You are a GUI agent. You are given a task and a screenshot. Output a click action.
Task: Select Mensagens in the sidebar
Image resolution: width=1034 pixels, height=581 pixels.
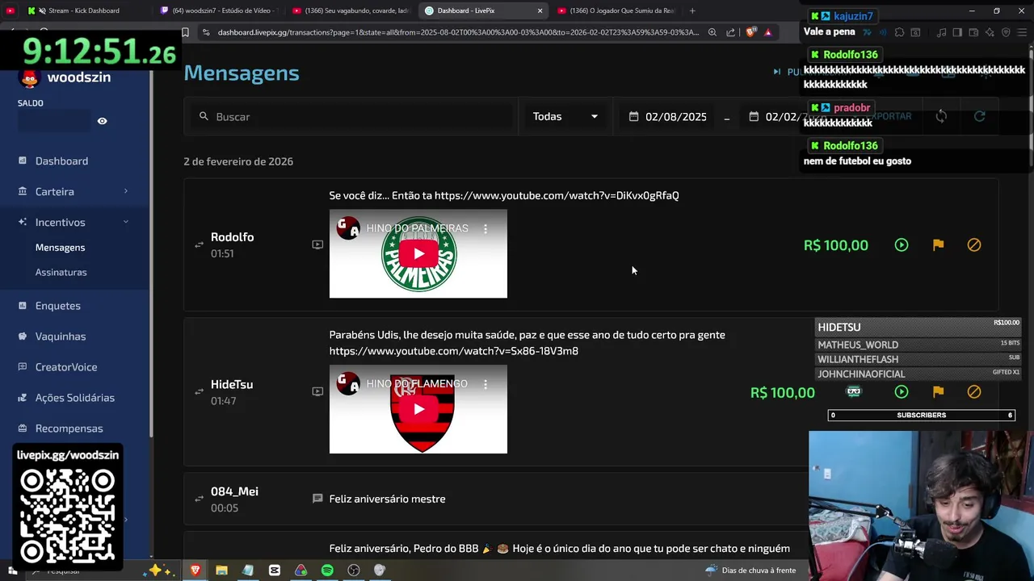pyautogui.click(x=60, y=248)
